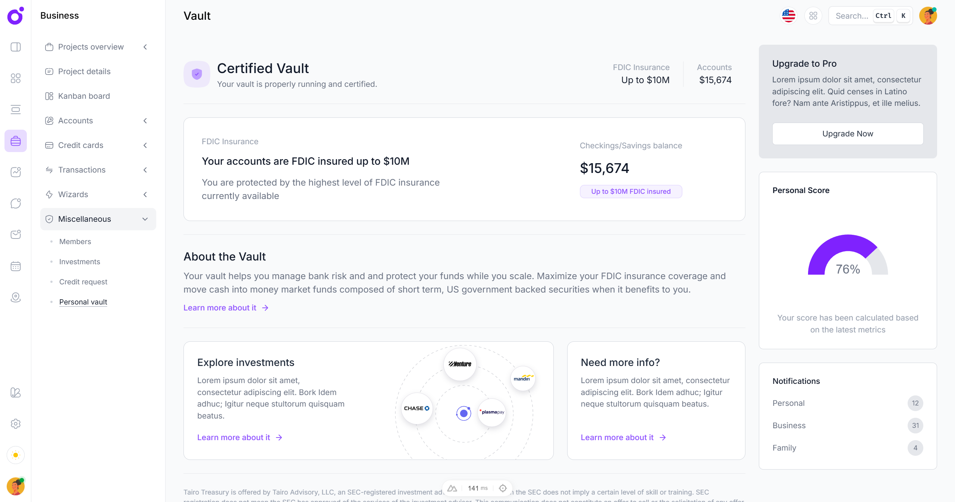Image resolution: width=955 pixels, height=502 pixels.
Task: Select Investments in the Miscellaneous submenu
Action: click(x=79, y=262)
